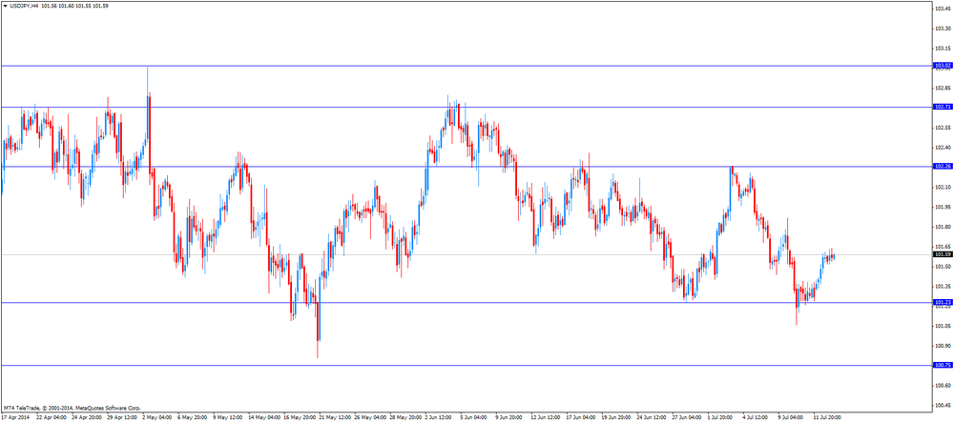Click the 17 Apr 2014 date label

(x=16, y=418)
